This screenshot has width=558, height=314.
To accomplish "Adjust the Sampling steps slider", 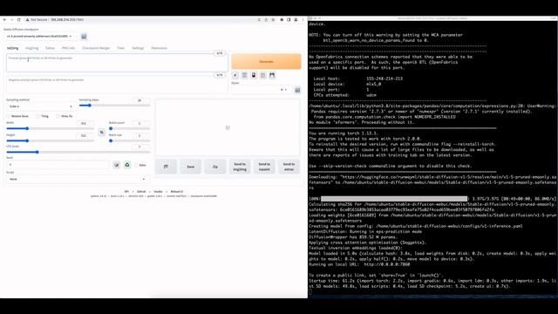I will (x=114, y=106).
